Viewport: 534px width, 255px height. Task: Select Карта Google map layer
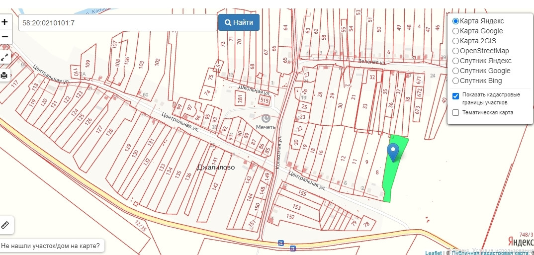click(455, 31)
